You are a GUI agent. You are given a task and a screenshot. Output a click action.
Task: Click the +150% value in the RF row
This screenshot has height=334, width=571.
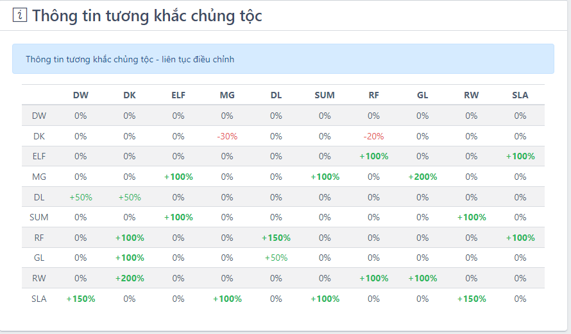pyautogui.click(x=276, y=238)
